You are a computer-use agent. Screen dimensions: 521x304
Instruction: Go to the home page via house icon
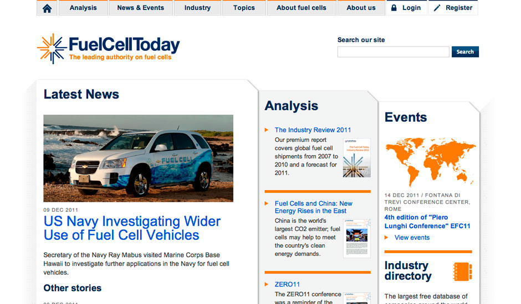(x=47, y=8)
